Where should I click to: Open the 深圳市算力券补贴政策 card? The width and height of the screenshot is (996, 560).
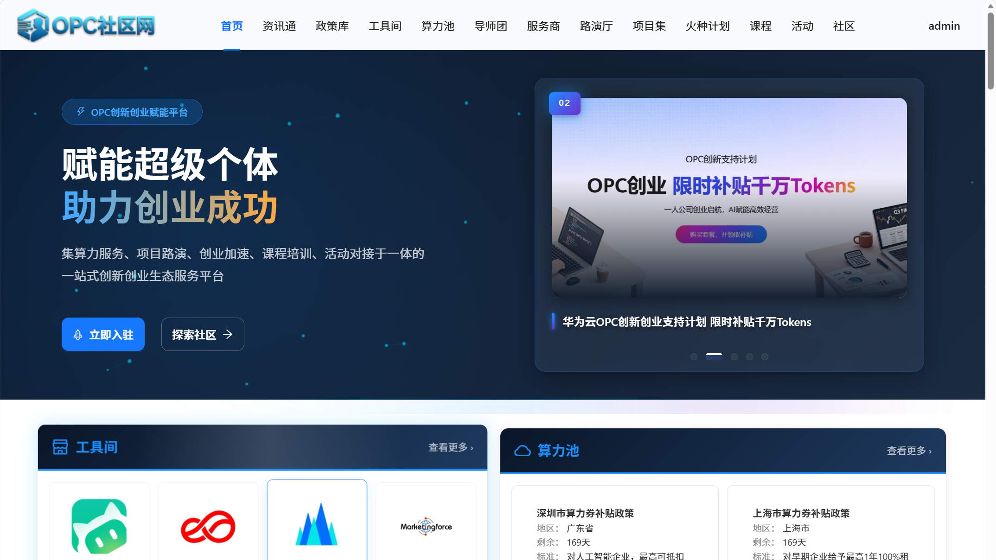pos(615,523)
